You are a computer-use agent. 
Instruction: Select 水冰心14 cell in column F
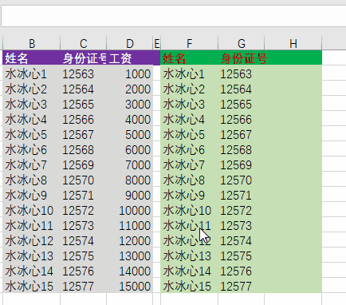(189, 271)
